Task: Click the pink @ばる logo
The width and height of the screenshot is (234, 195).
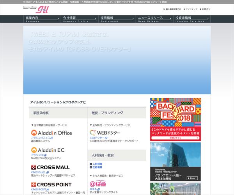Action: [x=98, y=183]
